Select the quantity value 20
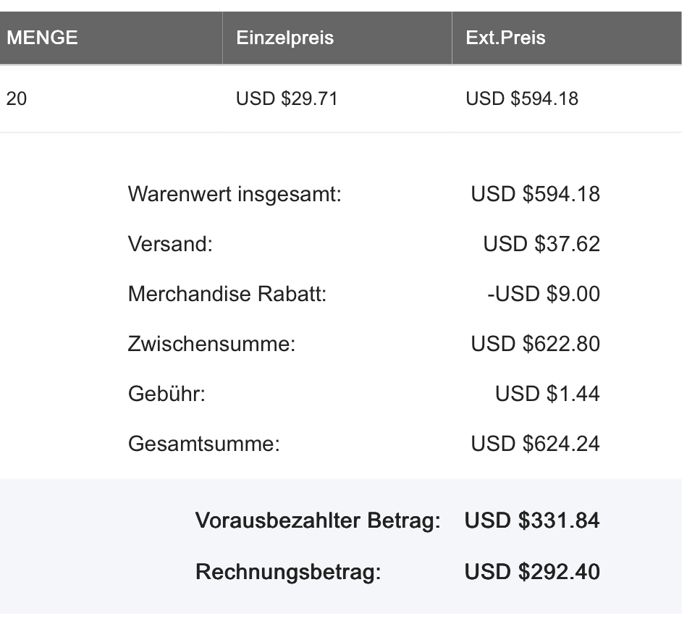Image resolution: width=700 pixels, height=624 pixels. pyautogui.click(x=17, y=98)
